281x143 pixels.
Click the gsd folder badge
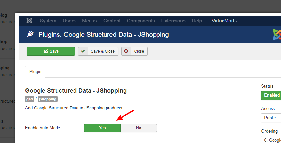coord(29,99)
